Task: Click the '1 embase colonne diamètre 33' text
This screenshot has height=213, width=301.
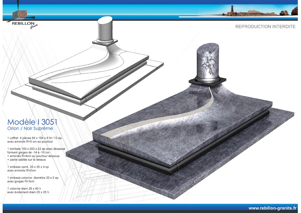Action: [x=33, y=177]
